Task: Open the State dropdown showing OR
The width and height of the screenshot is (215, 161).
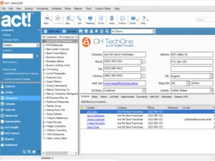Action: click(188, 83)
